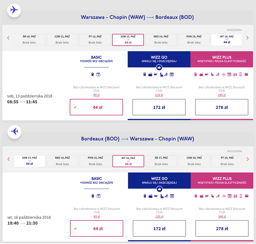This screenshot has height=244, width=256.
Task: Click thumbs-up badge on return WIZZ GO
Action: click(x=159, y=189)
